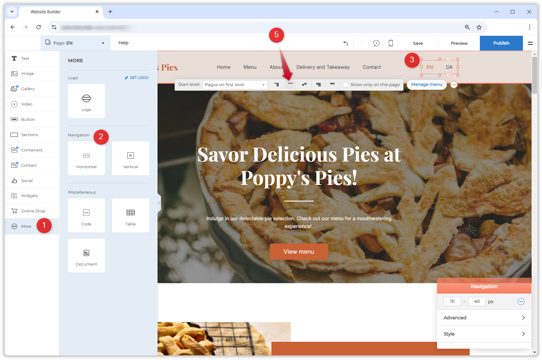
Task: Select the Vertical navigation element
Action: (130, 158)
